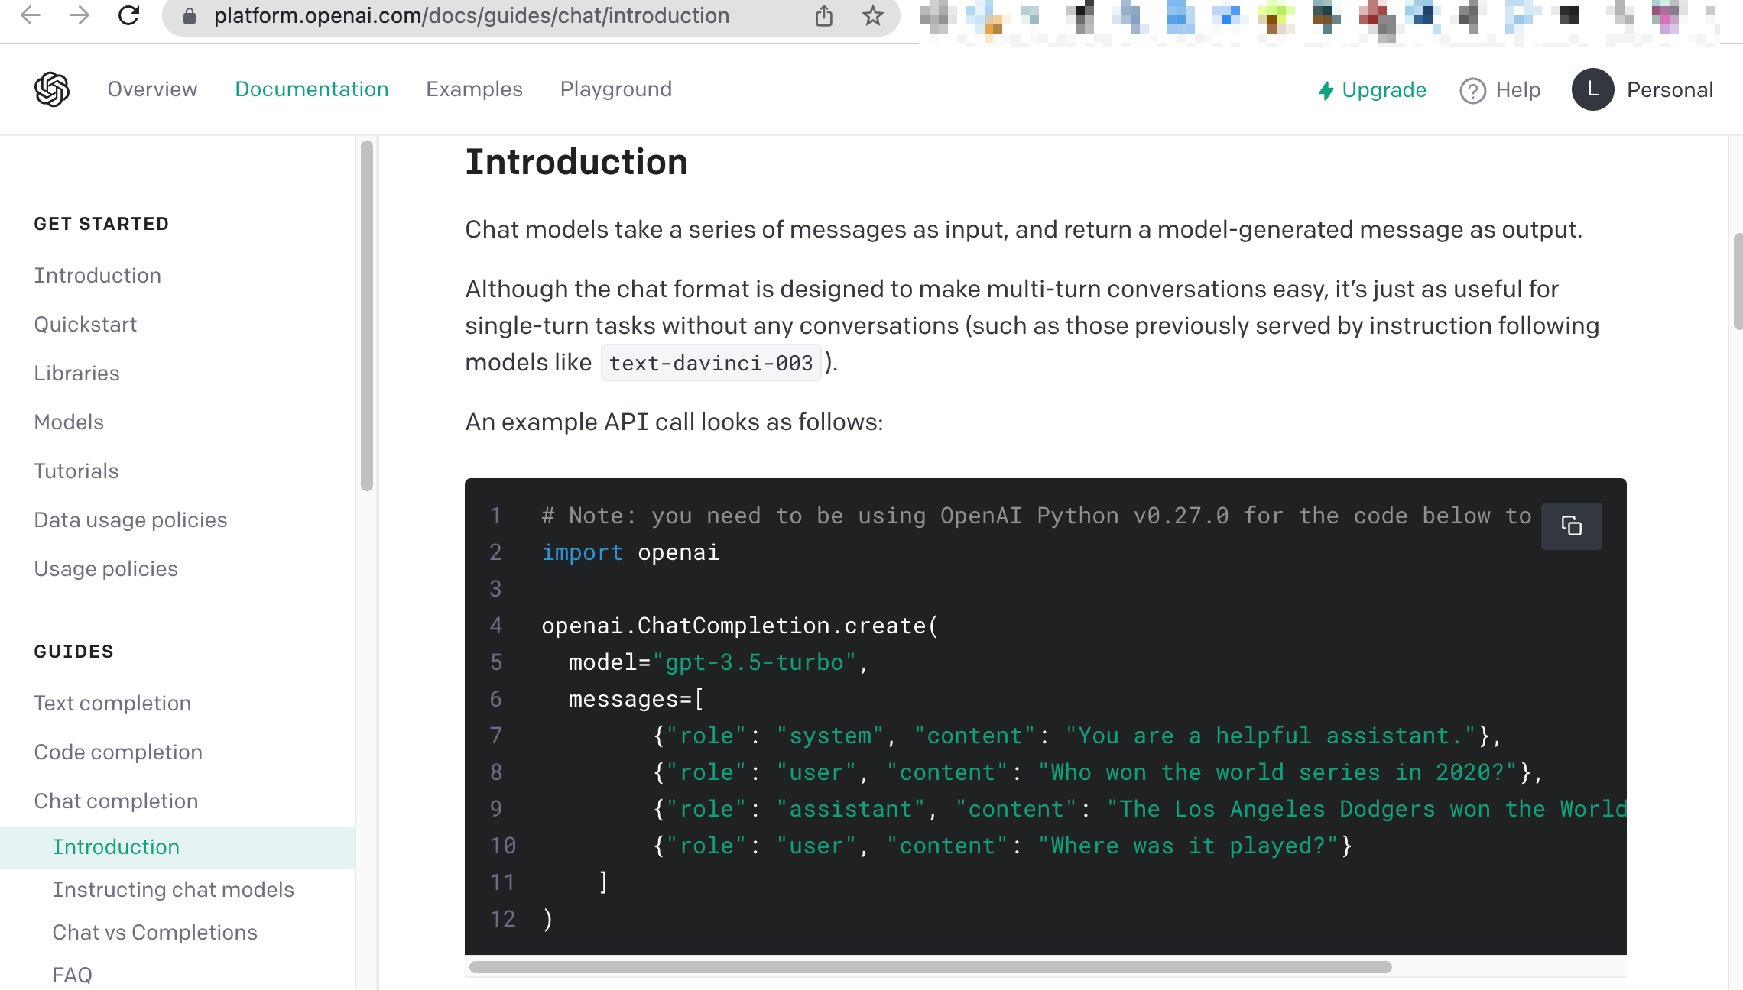The height and width of the screenshot is (990, 1743).
Task: Click the GET STARTED section header
Action: [102, 224]
